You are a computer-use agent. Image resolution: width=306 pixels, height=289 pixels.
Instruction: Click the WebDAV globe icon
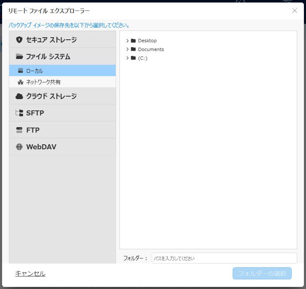click(19, 147)
